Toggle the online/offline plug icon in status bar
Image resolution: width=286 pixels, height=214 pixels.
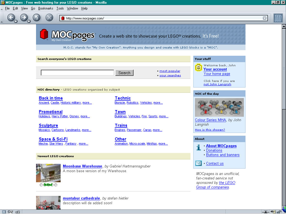265,212
